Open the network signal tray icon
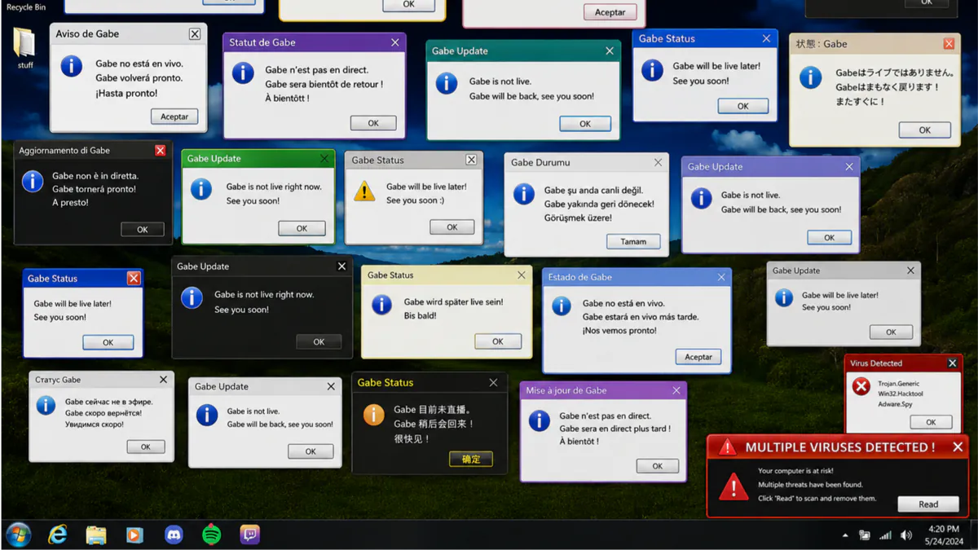Viewport: 978px width, 550px height. pyautogui.click(x=885, y=535)
